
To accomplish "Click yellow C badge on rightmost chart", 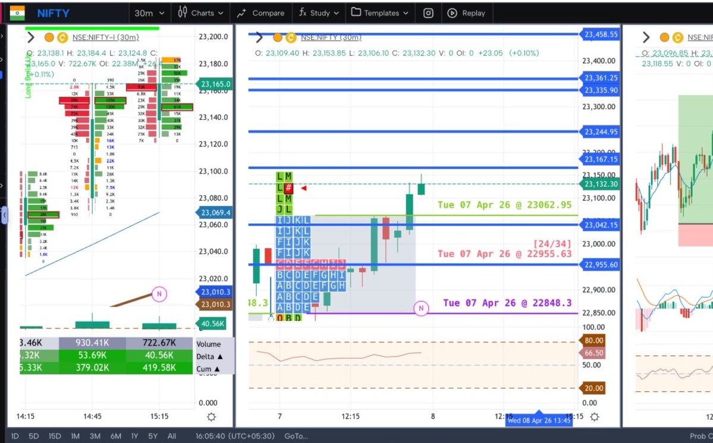I will 677,38.
